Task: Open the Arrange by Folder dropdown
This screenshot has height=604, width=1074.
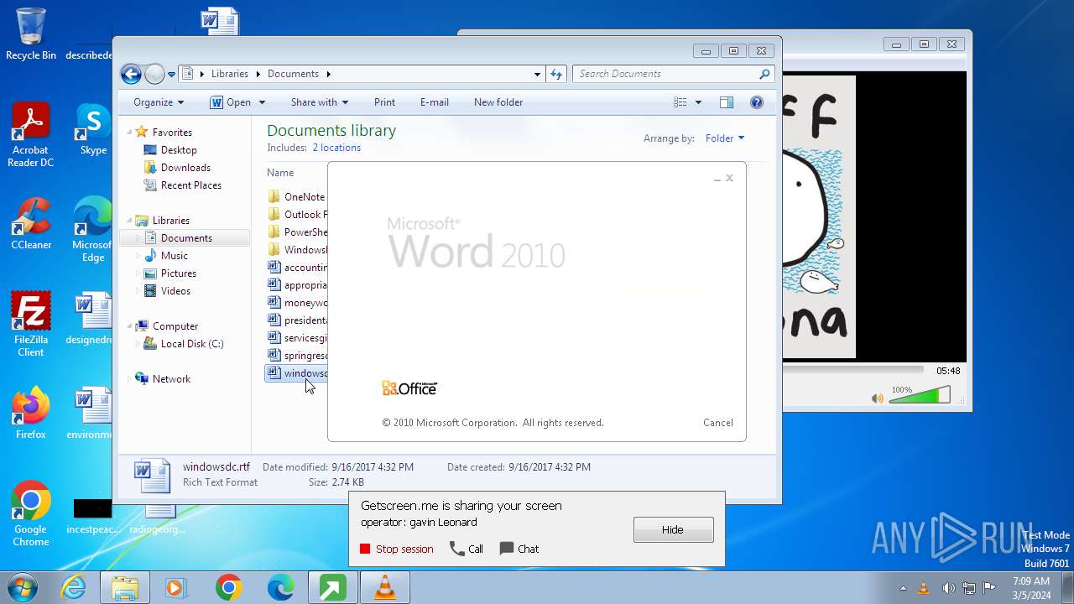Action: [725, 138]
